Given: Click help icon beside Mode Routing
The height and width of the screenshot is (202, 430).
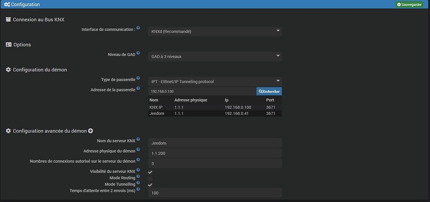Looking at the screenshot, I should pos(138,176).
